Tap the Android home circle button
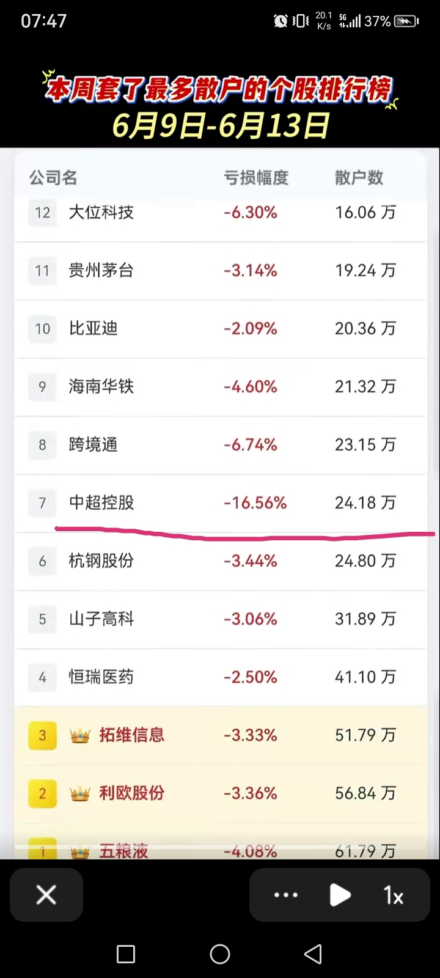The image size is (440, 978). tap(220, 954)
